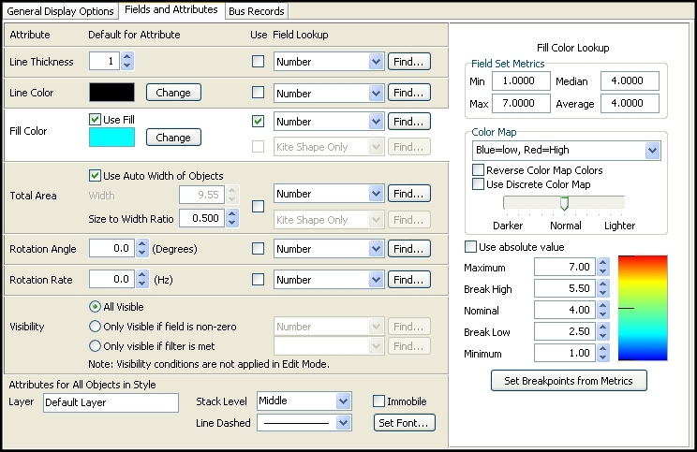Toggle the Immobile checkbox

[x=379, y=401]
